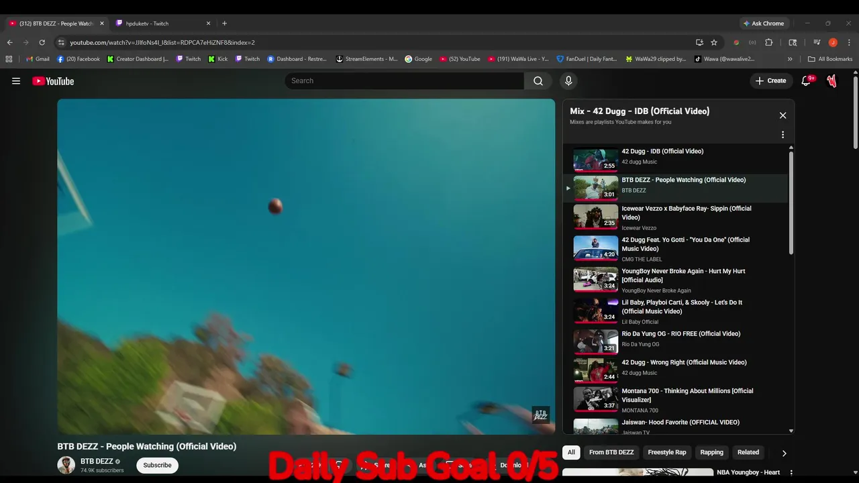Open the Mix playlist options menu
859x483 pixels.
[782, 135]
